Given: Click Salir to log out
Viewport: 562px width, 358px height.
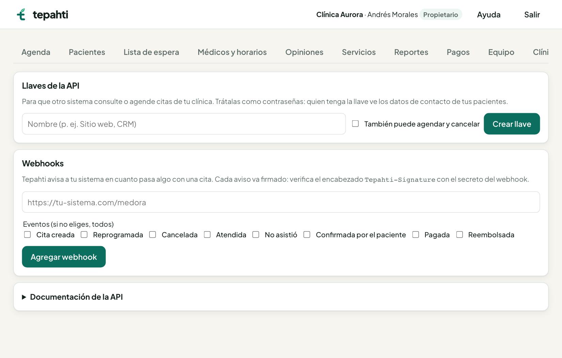Looking at the screenshot, I should pos(532,15).
